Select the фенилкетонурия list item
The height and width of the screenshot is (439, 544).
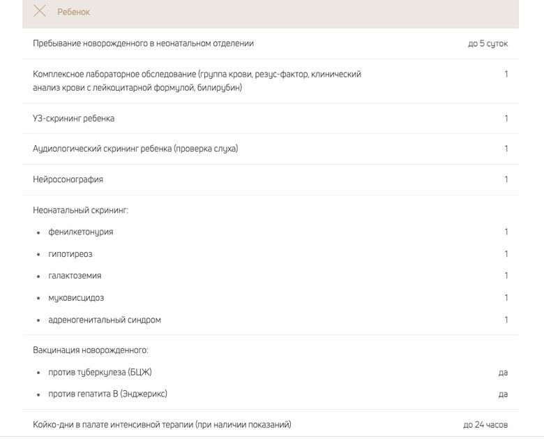80,232
